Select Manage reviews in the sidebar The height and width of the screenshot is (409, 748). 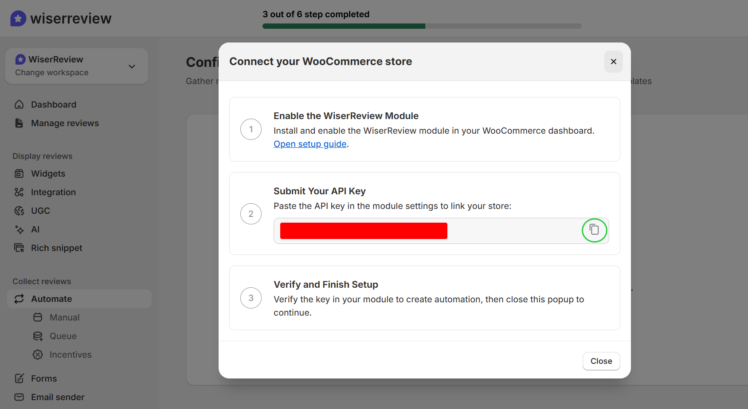[65, 123]
